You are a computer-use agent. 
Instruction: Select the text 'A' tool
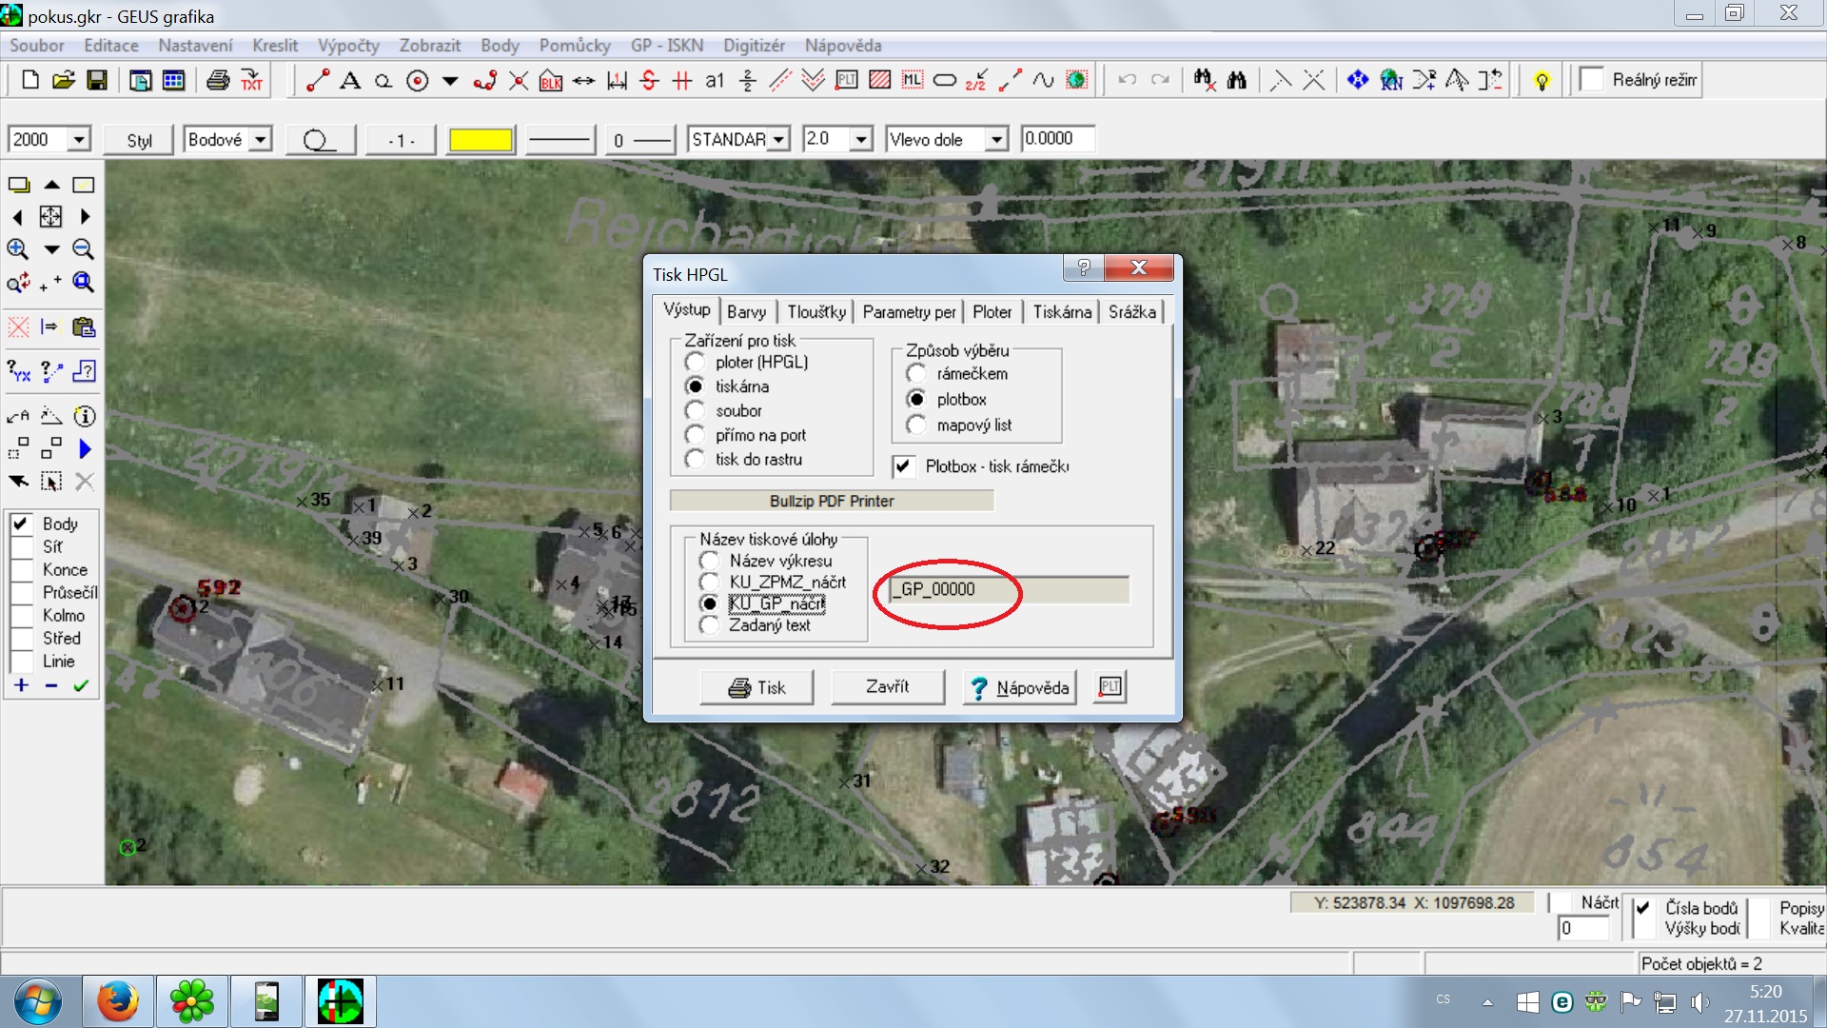(350, 80)
